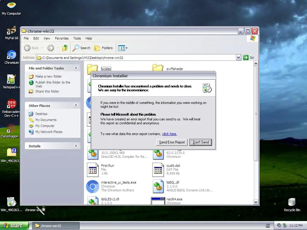Open the Favorites menu
This screenshot has height=230, width=307.
pos(62,38)
